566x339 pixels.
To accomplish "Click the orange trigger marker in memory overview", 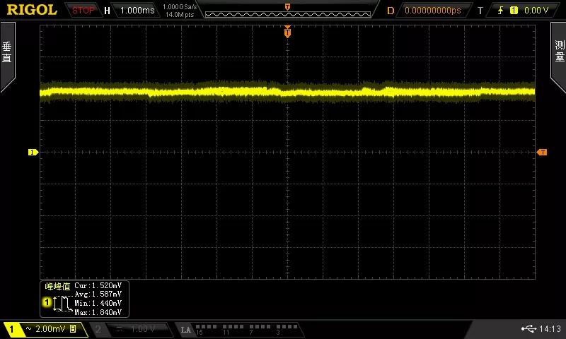I will pos(288,7).
